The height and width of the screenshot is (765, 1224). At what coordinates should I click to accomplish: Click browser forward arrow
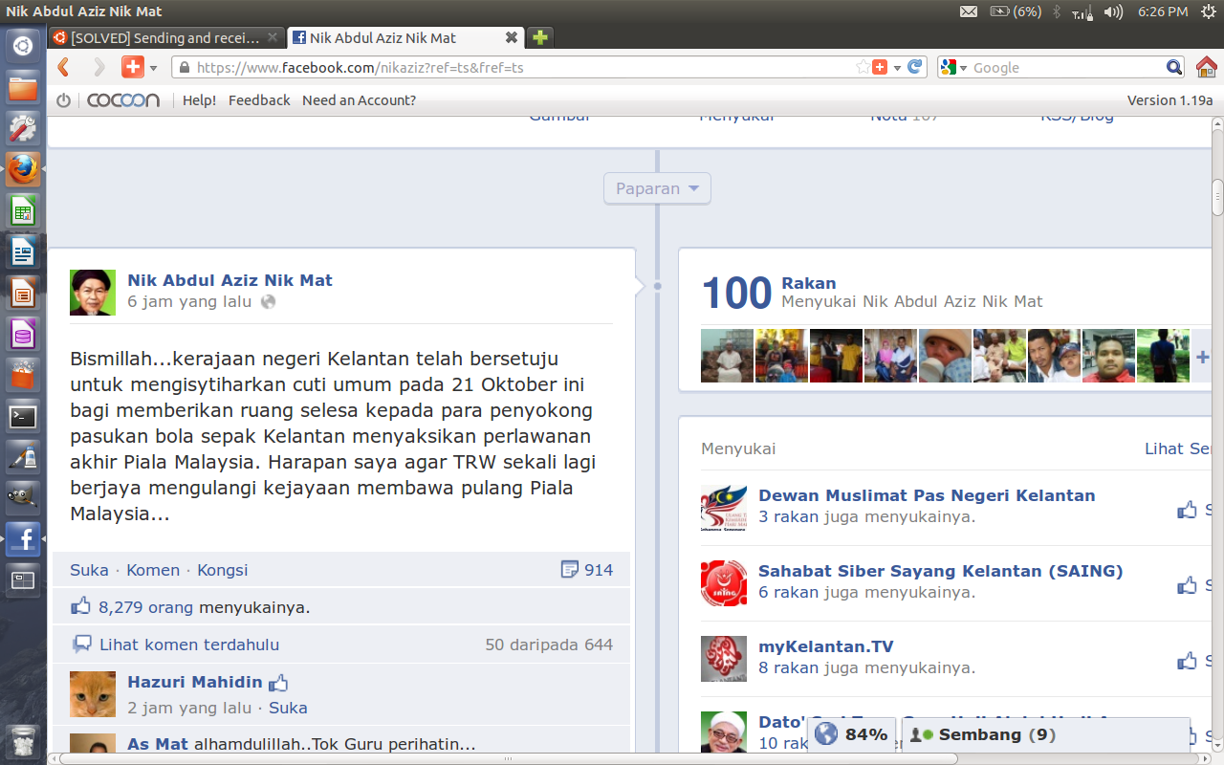98,67
